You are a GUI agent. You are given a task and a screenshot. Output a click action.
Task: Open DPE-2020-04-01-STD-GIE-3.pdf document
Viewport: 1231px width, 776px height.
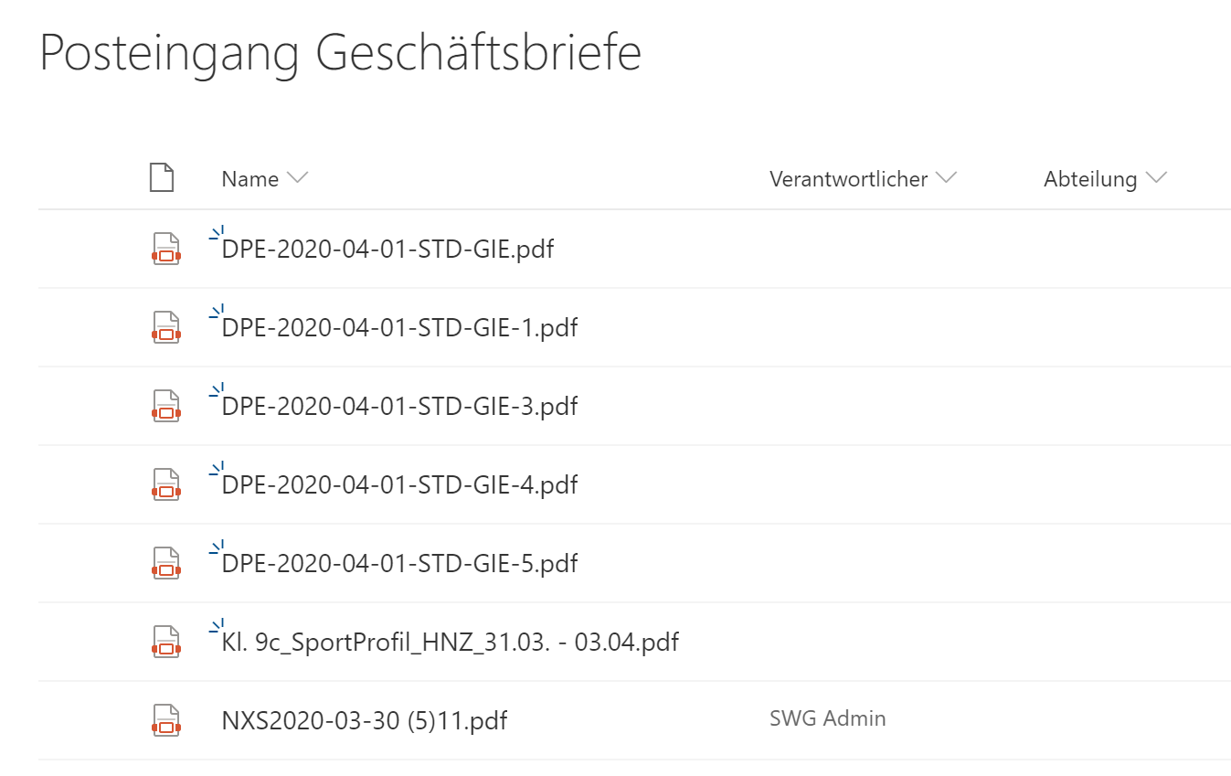399,406
